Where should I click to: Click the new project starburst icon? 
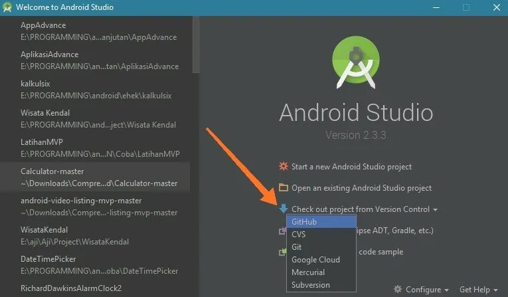[283, 166]
